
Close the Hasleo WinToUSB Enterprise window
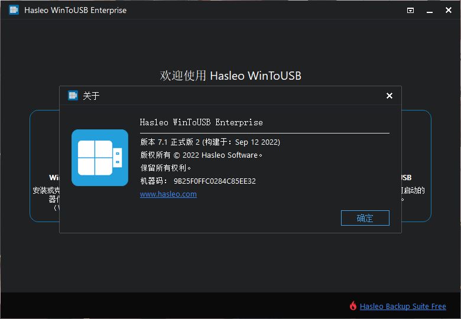coord(449,10)
